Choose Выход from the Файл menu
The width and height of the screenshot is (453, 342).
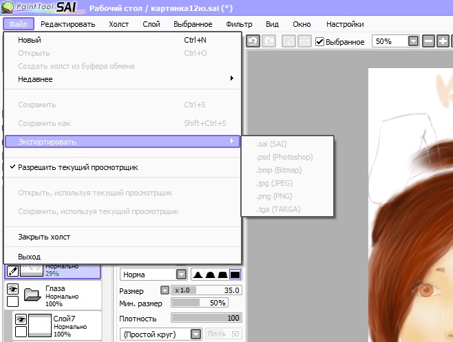(x=123, y=257)
